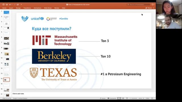The height and width of the screenshot is (102, 182).
Task: Click the language indicator in status bar
Action: [20, 98]
